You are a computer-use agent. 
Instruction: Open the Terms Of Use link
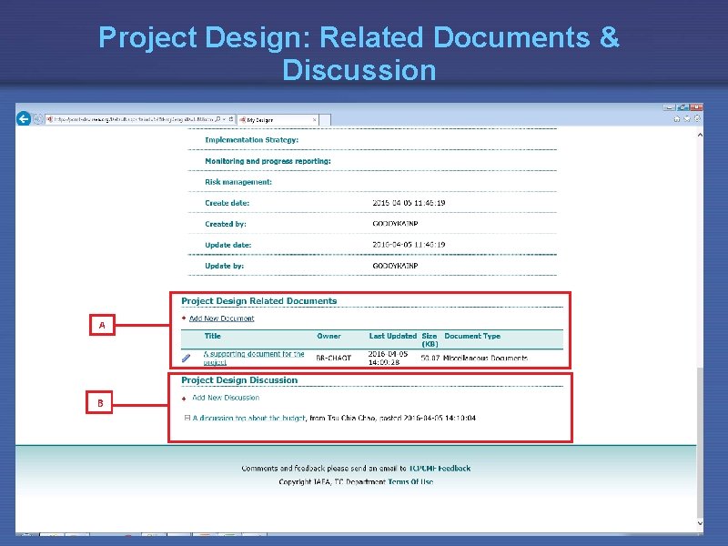(411, 481)
